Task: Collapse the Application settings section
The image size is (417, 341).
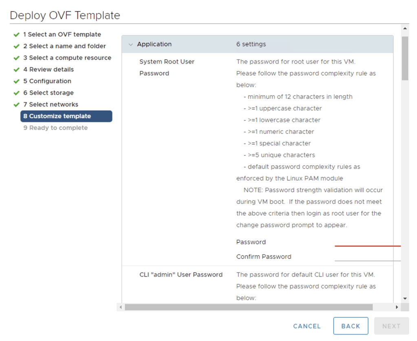Action: 131,44
